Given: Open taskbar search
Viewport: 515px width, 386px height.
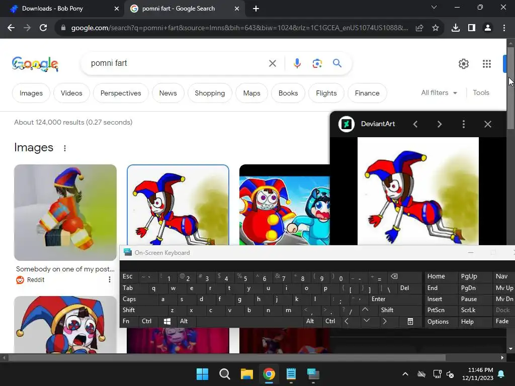Looking at the screenshot, I should pyautogui.click(x=225, y=374).
